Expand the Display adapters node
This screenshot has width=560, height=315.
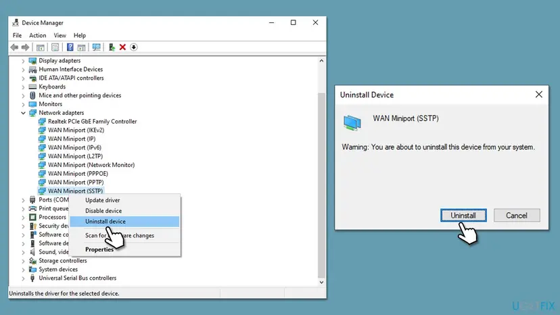pyautogui.click(x=23, y=61)
